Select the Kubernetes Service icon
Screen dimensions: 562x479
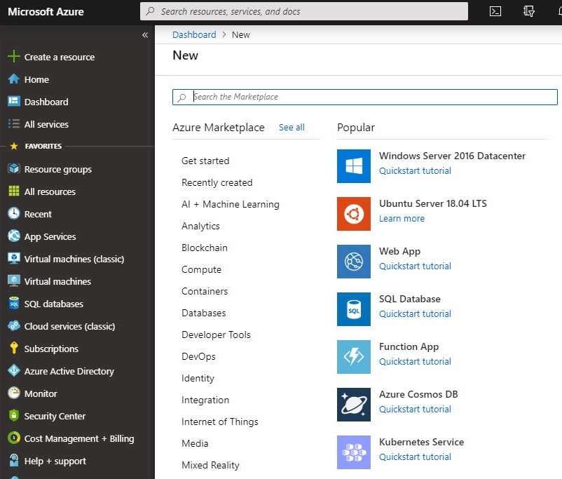[x=354, y=452]
